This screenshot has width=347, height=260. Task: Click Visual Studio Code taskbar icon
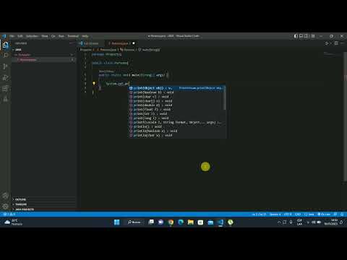pyautogui.click(x=220, y=222)
